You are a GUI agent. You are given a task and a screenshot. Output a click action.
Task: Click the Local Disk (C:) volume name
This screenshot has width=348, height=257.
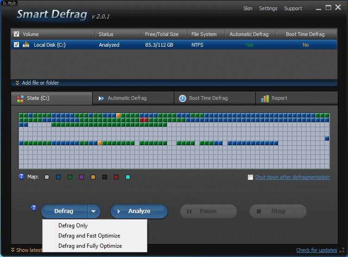[x=50, y=45]
